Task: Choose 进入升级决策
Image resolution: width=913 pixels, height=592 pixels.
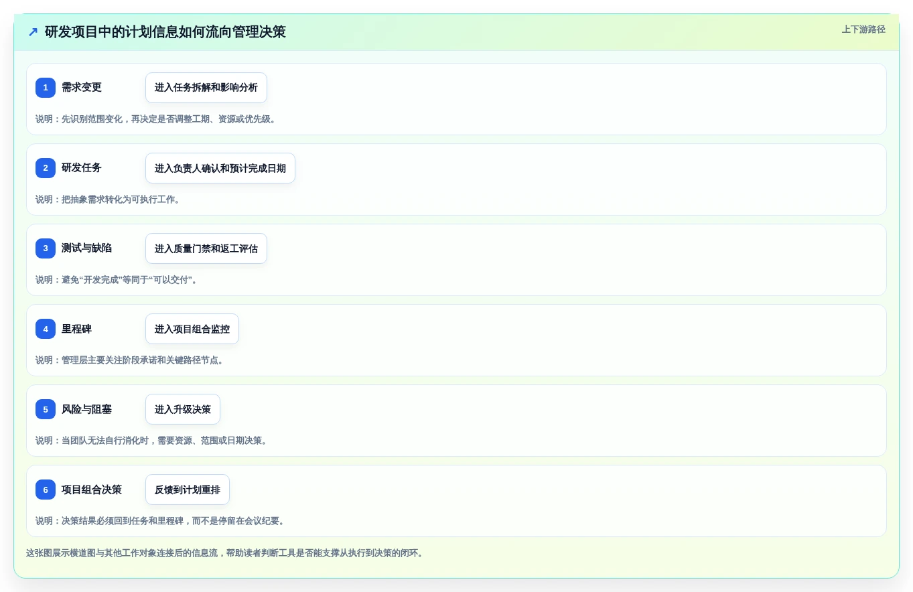Action: tap(183, 409)
